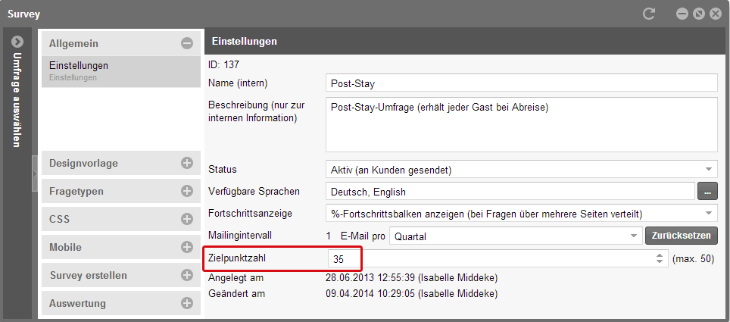Click the refresh icon in title bar

(648, 14)
